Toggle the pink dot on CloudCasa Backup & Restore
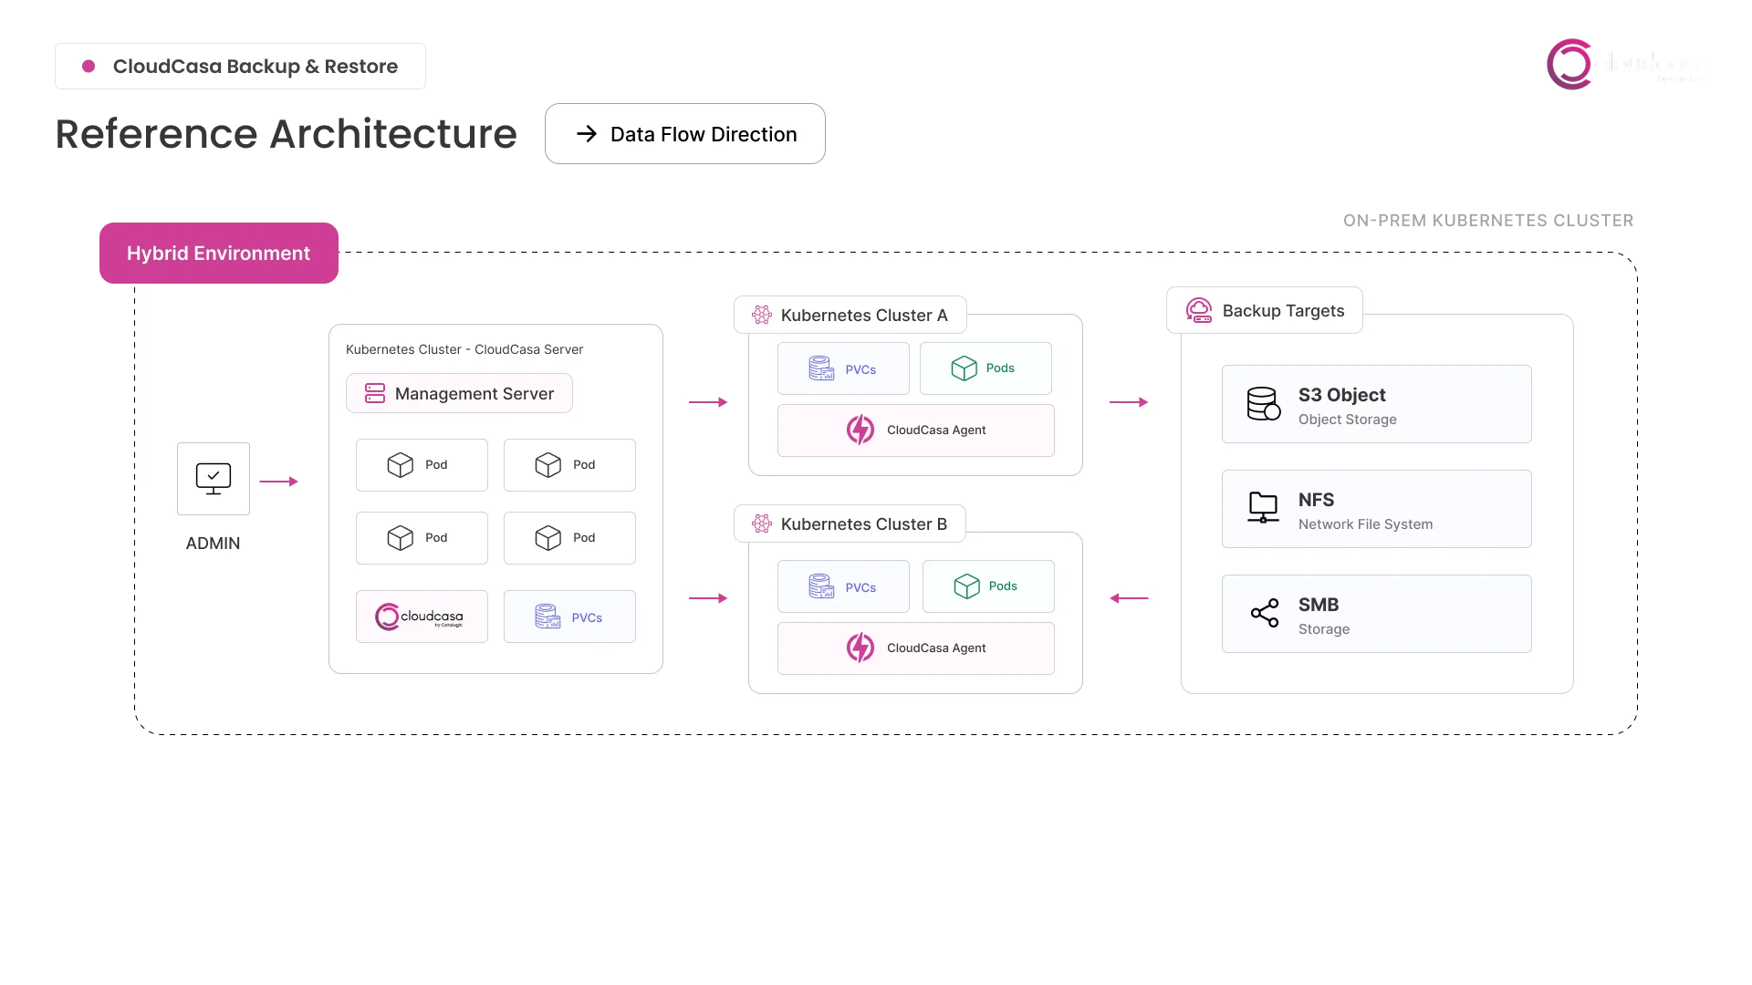The width and height of the screenshot is (1752, 985). tap(88, 66)
